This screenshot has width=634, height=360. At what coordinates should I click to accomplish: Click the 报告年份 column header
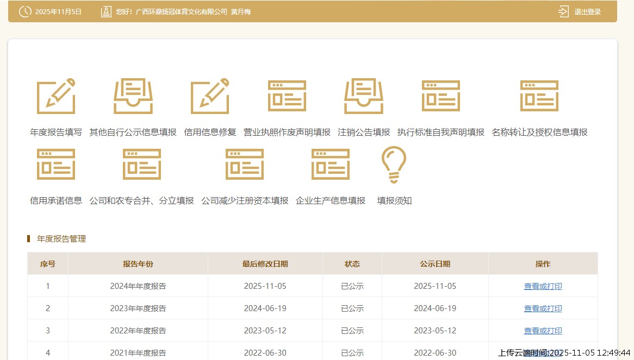(x=138, y=264)
